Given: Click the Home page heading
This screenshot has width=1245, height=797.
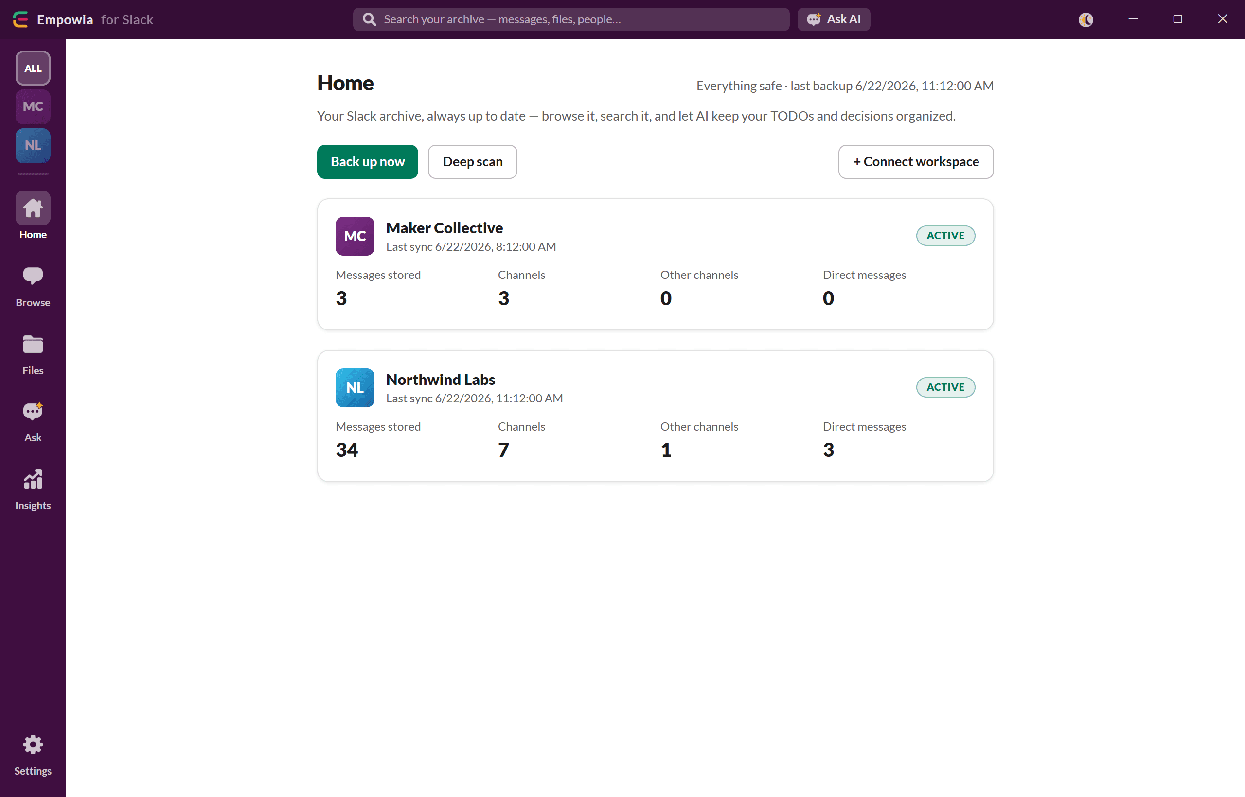Looking at the screenshot, I should pos(345,83).
